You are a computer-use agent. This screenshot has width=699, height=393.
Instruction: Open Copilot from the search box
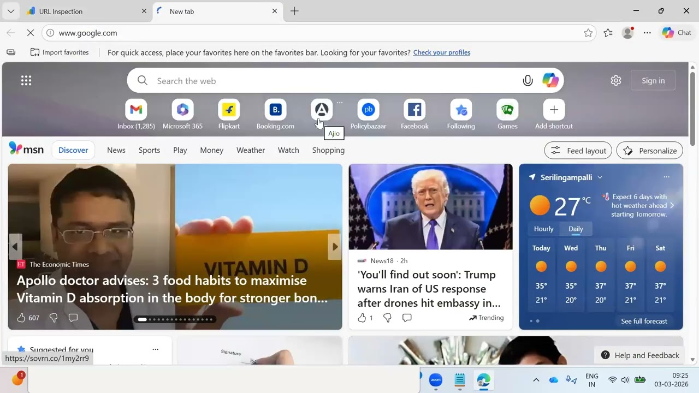tap(550, 81)
